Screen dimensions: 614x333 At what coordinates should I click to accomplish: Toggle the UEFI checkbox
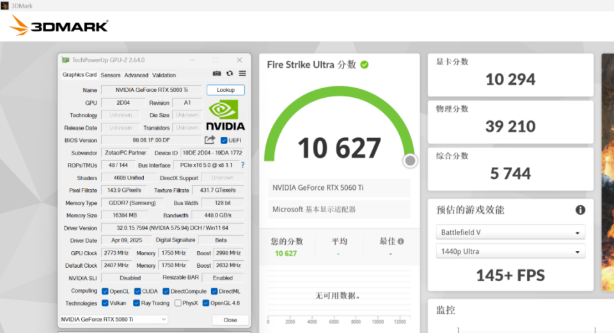tap(224, 140)
